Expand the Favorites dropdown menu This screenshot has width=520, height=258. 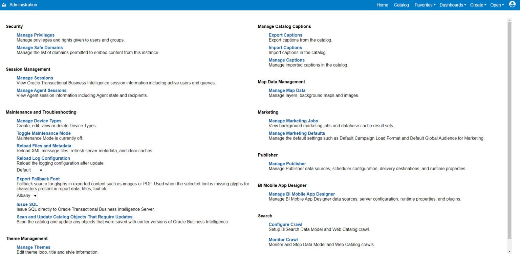[x=425, y=5]
